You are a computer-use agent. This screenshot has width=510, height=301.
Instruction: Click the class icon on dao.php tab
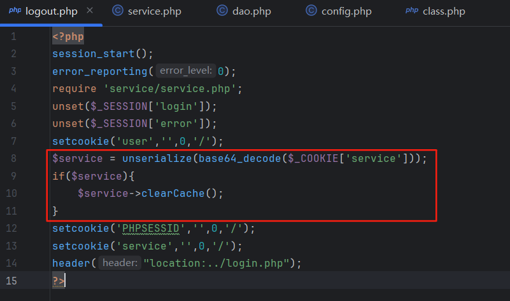pos(222,11)
